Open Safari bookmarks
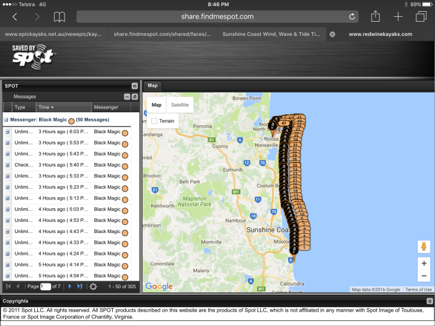 (x=59, y=17)
